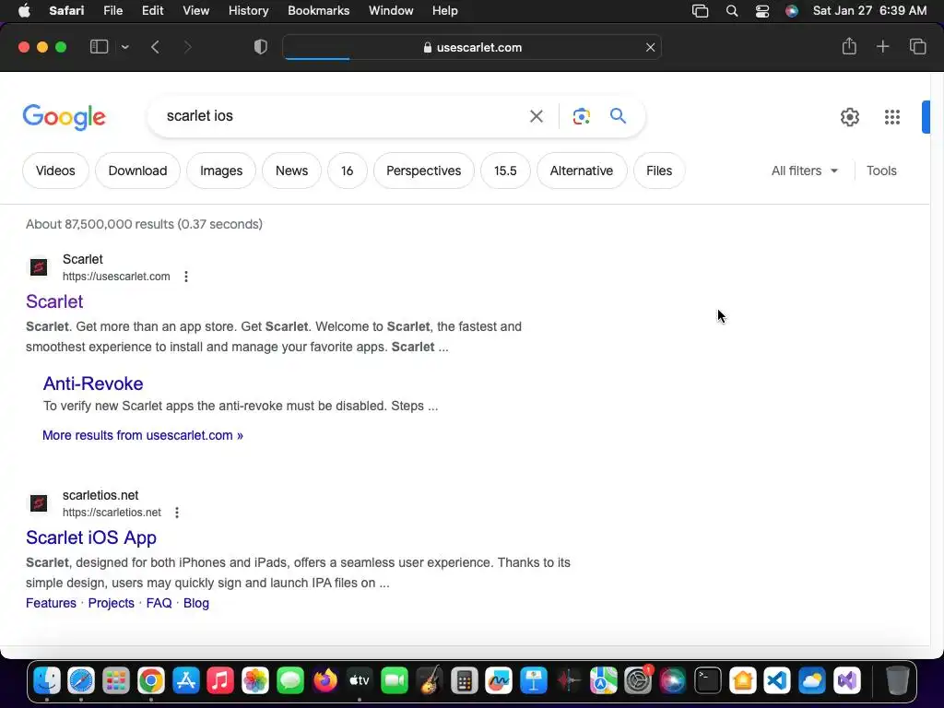Open the Bookmarks menu

click(x=318, y=11)
